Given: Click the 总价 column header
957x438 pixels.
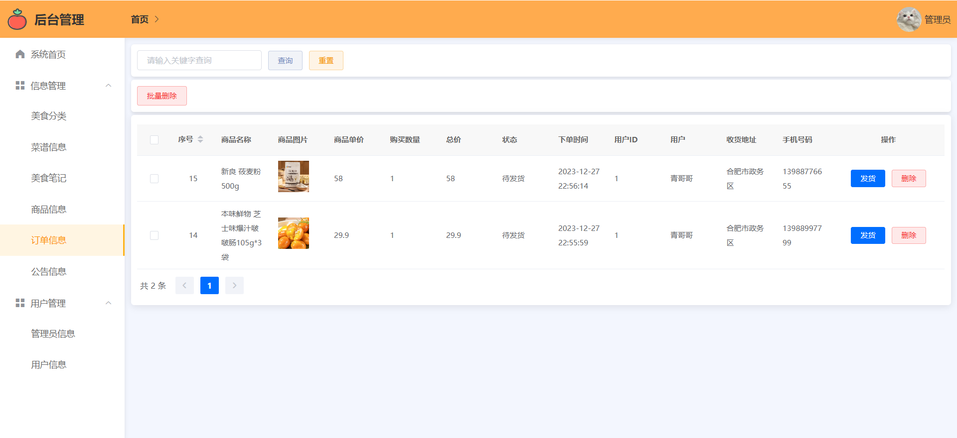Looking at the screenshot, I should coord(454,140).
